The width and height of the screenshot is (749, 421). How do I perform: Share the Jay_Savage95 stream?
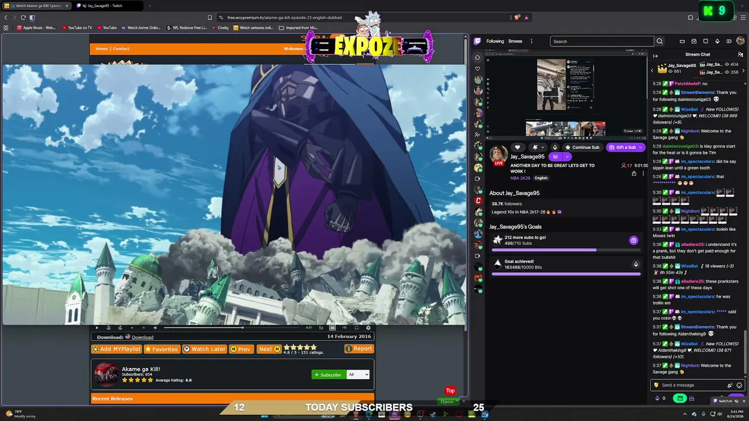click(634, 174)
